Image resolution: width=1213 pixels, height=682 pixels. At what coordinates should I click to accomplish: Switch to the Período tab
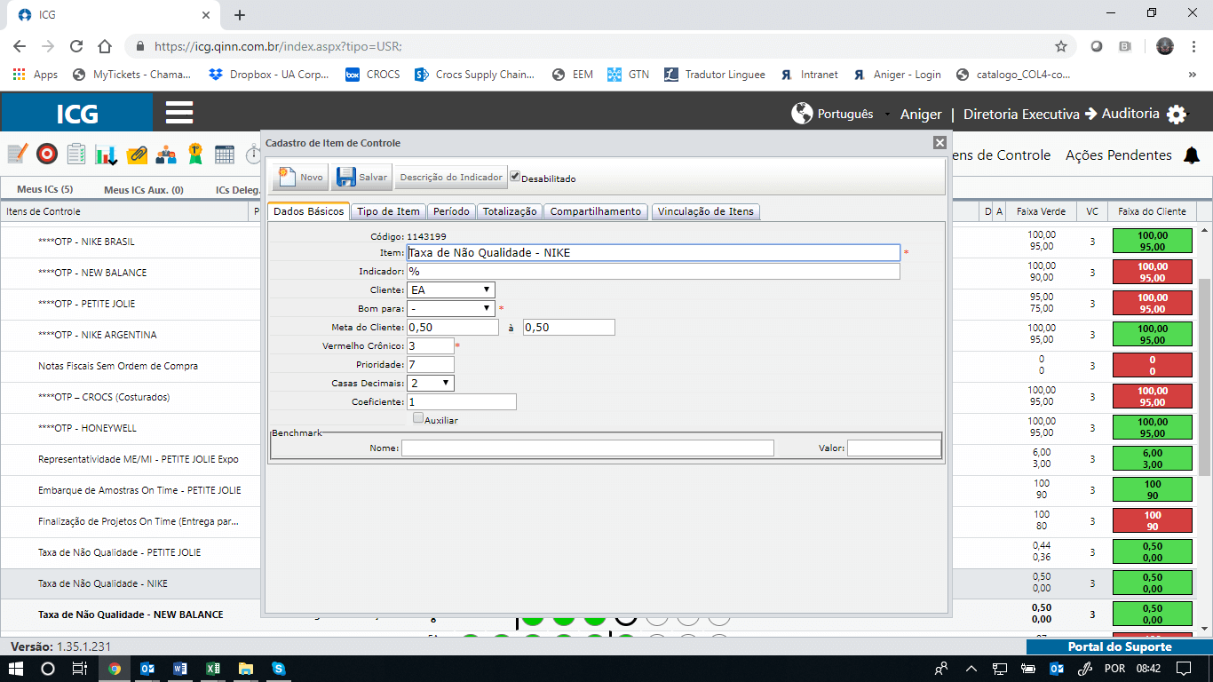pos(451,211)
